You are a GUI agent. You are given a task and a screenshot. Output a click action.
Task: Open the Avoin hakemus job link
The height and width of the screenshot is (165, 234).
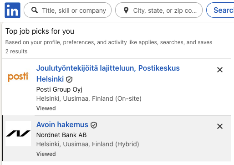[x=62, y=124]
